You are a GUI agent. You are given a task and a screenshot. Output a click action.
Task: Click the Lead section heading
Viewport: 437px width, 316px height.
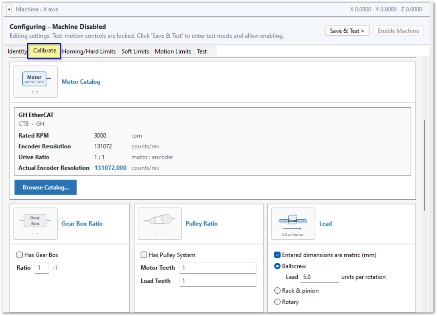[326, 224]
